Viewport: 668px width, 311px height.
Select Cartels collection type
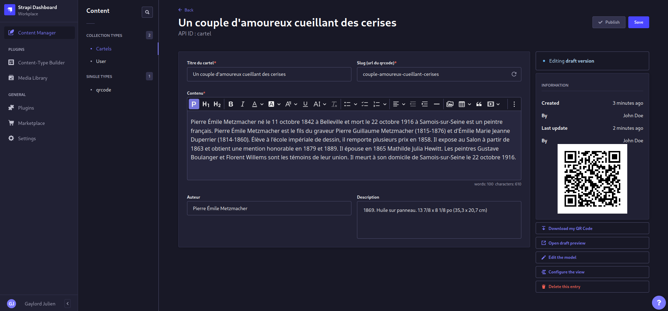coord(104,49)
